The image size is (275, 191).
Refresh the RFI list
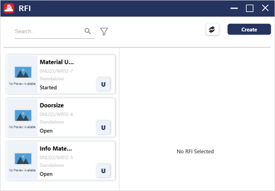(x=212, y=29)
